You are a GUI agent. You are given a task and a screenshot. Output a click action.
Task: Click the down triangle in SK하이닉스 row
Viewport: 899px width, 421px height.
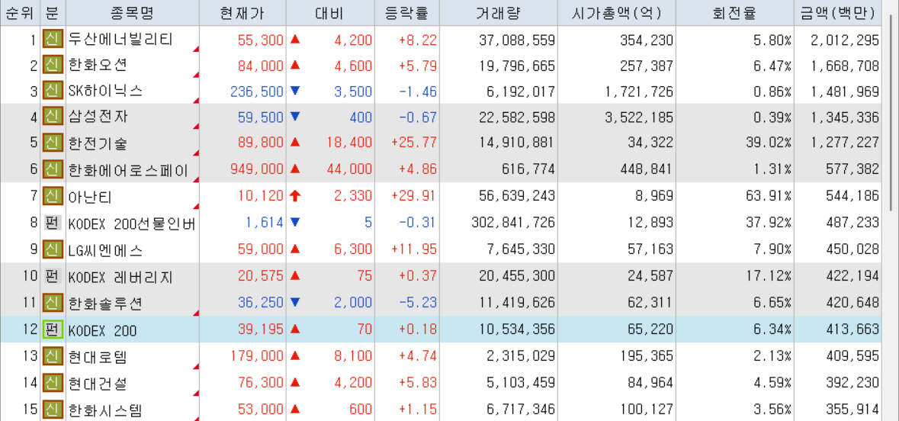(x=295, y=91)
